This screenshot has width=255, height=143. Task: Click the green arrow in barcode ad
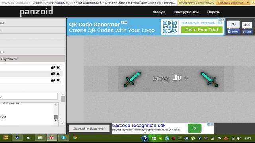pos(194,128)
